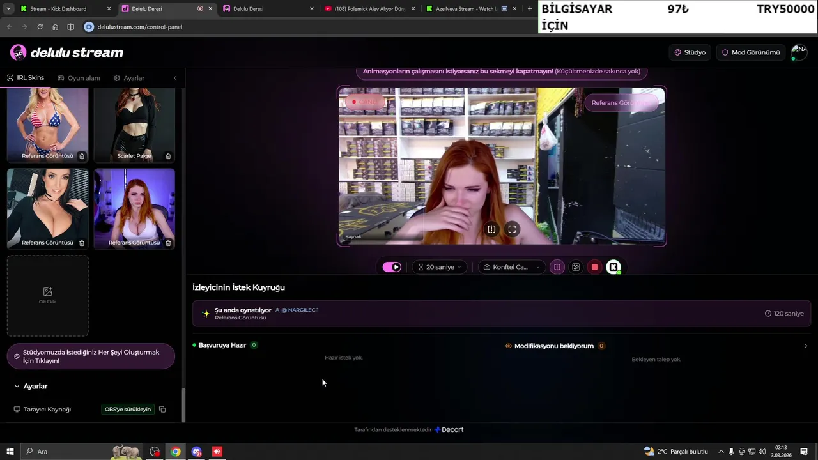The width and height of the screenshot is (818, 460).
Task: Go back in browser history
Action: pyautogui.click(x=9, y=27)
